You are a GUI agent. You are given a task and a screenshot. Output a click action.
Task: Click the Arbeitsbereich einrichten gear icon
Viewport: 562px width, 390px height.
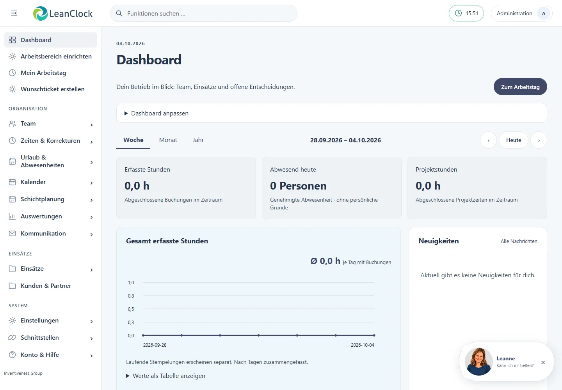12,56
